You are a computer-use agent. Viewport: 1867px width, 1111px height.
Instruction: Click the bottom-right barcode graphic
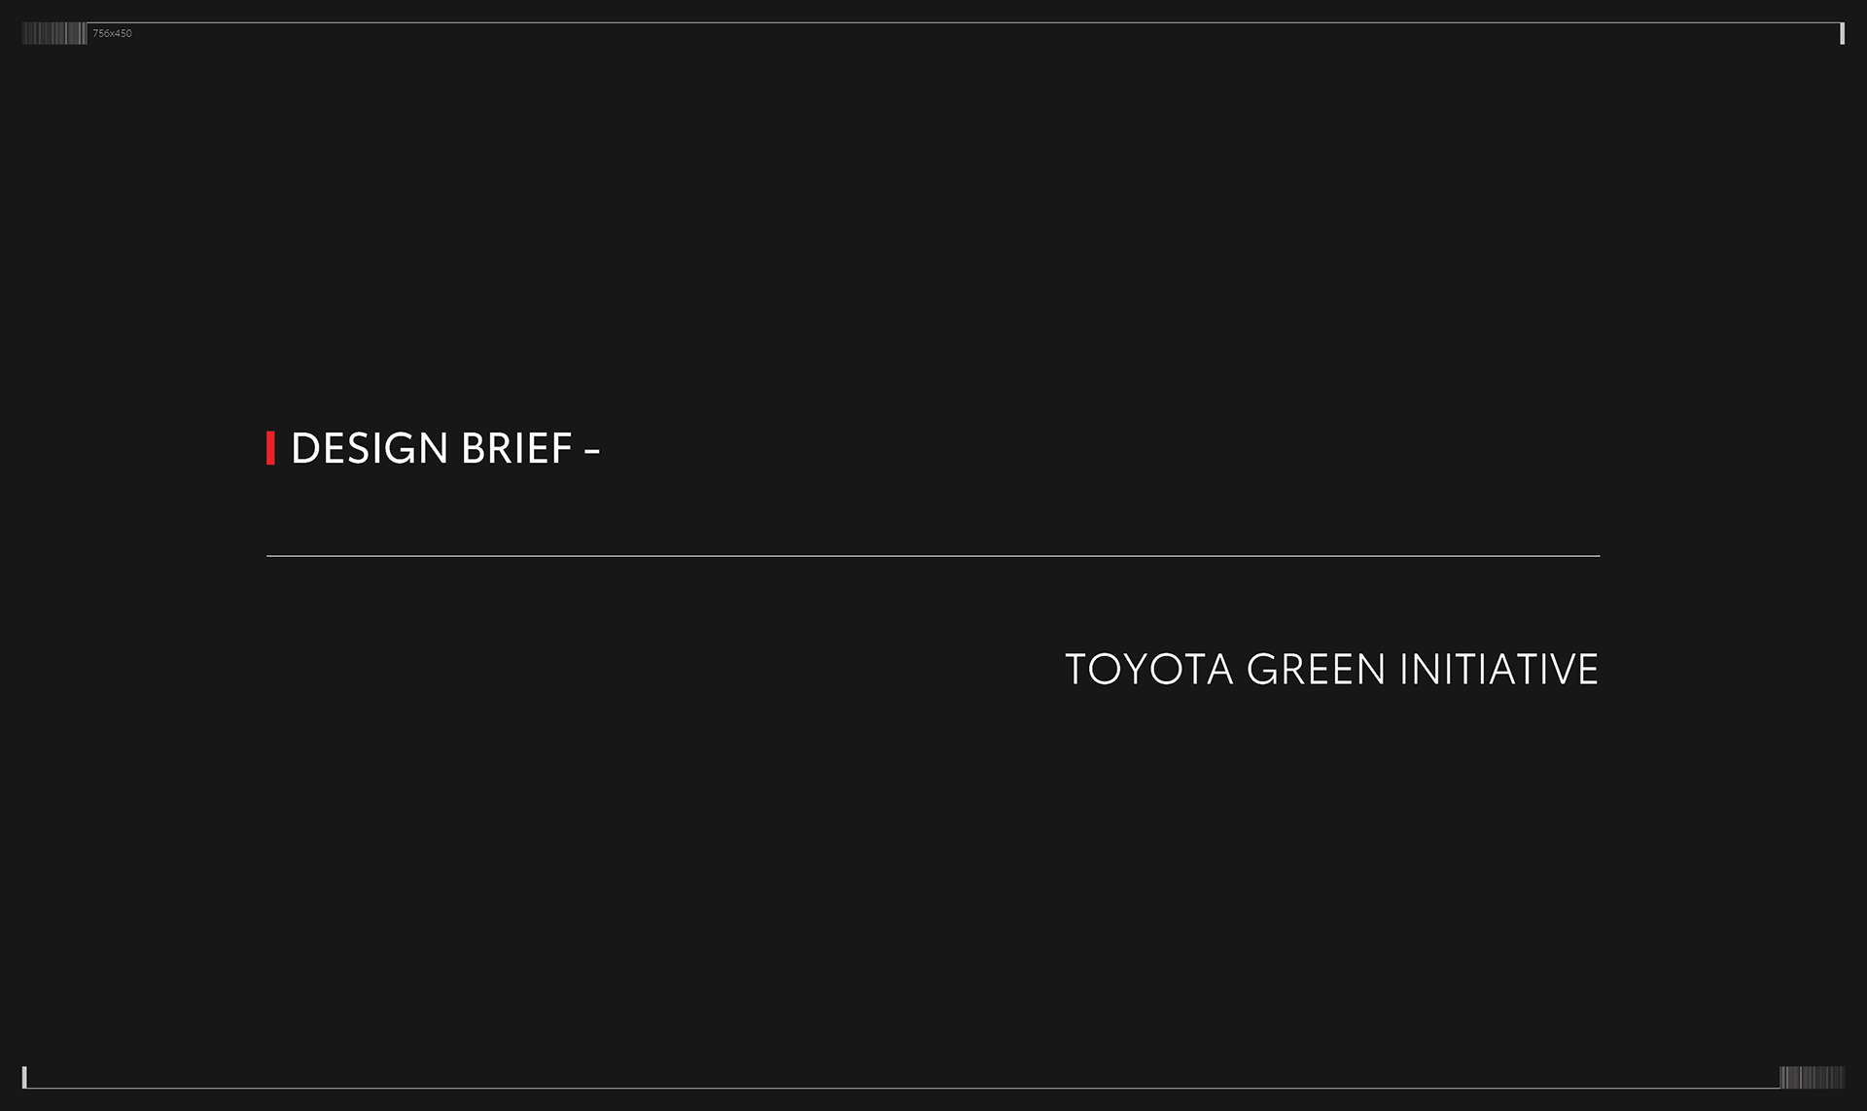[1812, 1077]
